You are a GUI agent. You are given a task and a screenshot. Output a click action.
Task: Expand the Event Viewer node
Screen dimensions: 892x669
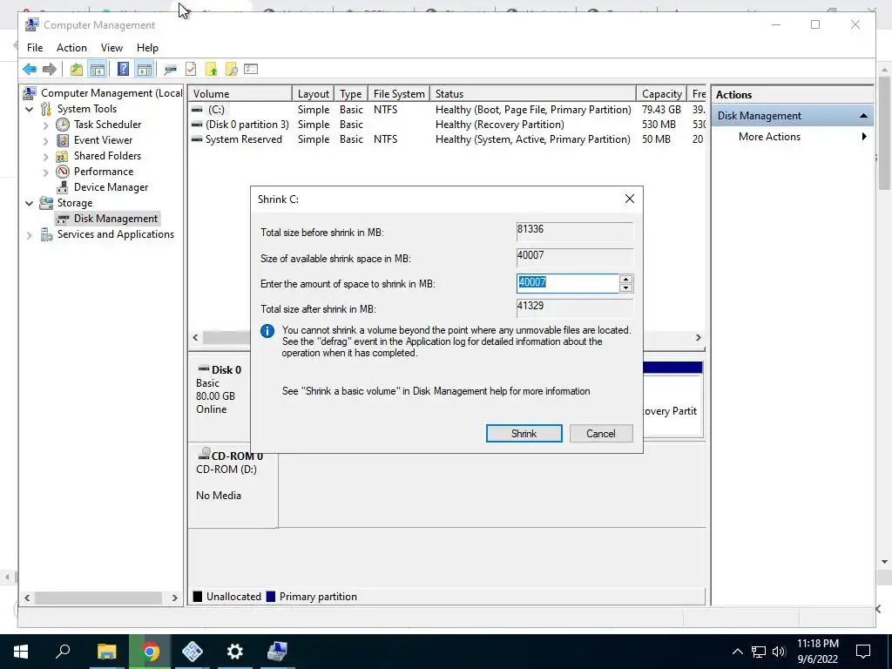coord(45,140)
